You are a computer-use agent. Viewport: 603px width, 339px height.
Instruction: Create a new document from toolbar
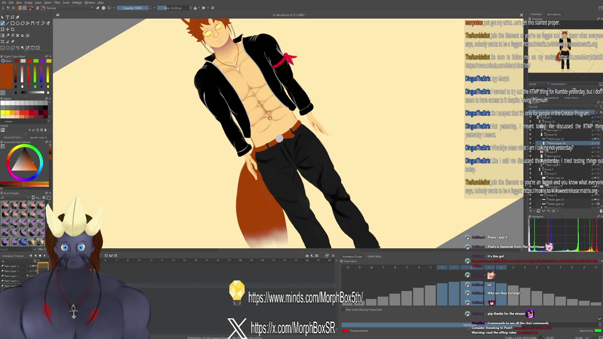[3, 8]
